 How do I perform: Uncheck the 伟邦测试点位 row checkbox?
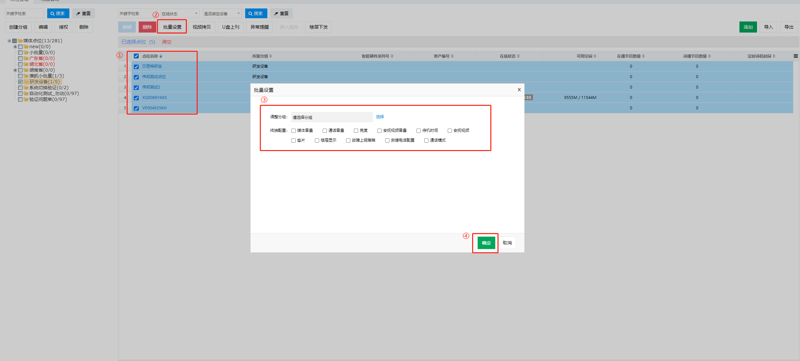[x=136, y=77]
